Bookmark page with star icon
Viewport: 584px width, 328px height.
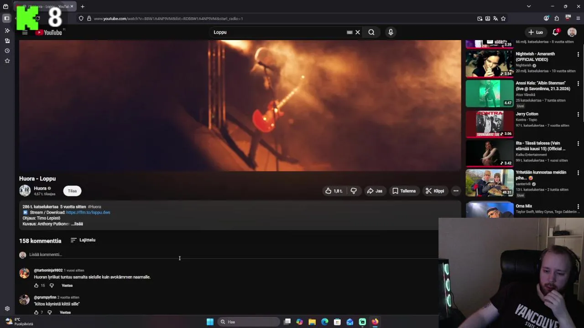pyautogui.click(x=503, y=19)
